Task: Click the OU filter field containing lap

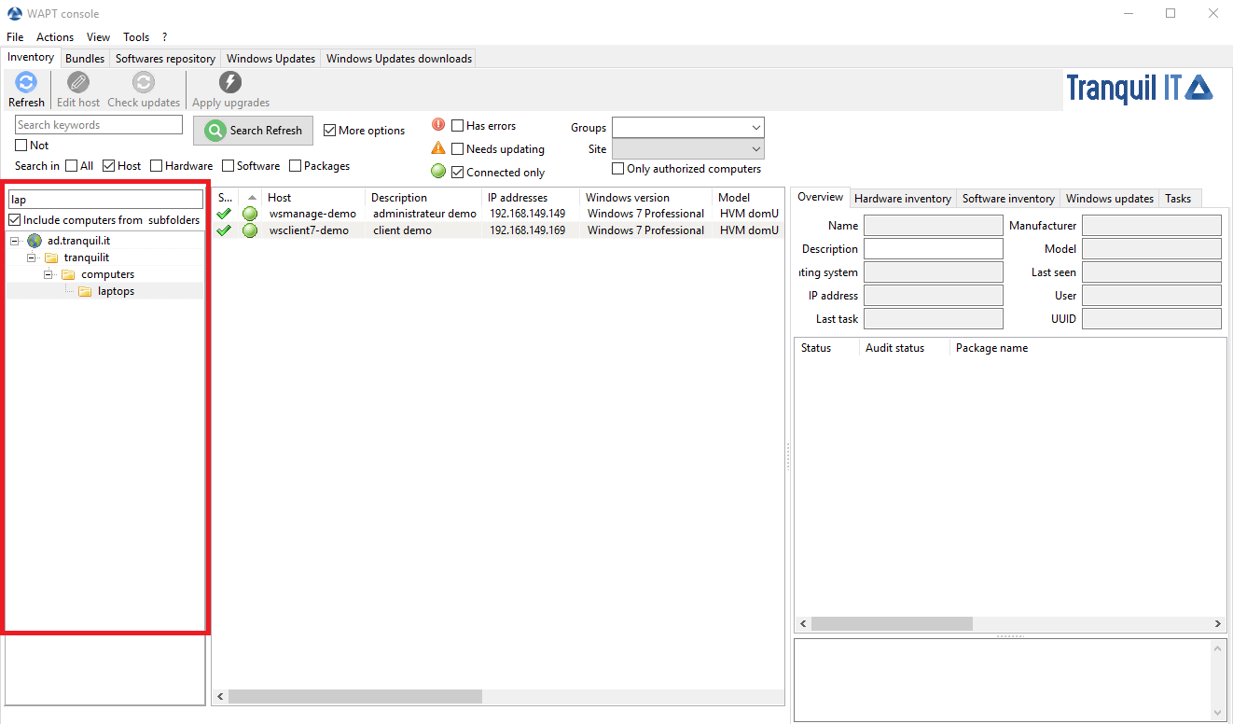Action: (105, 199)
